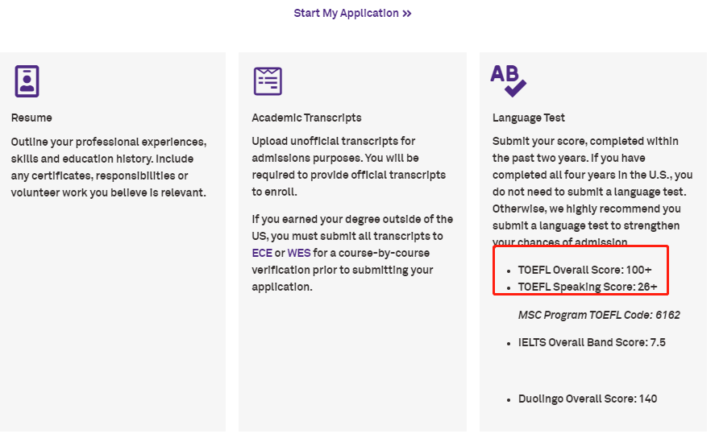Click the MSC Program TOEFL Code text
Screen dimensions: 715x438
click(599, 315)
